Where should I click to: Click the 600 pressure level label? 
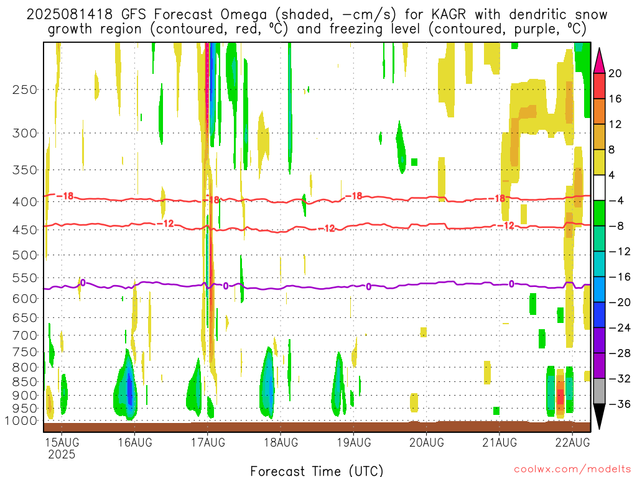[24, 299]
